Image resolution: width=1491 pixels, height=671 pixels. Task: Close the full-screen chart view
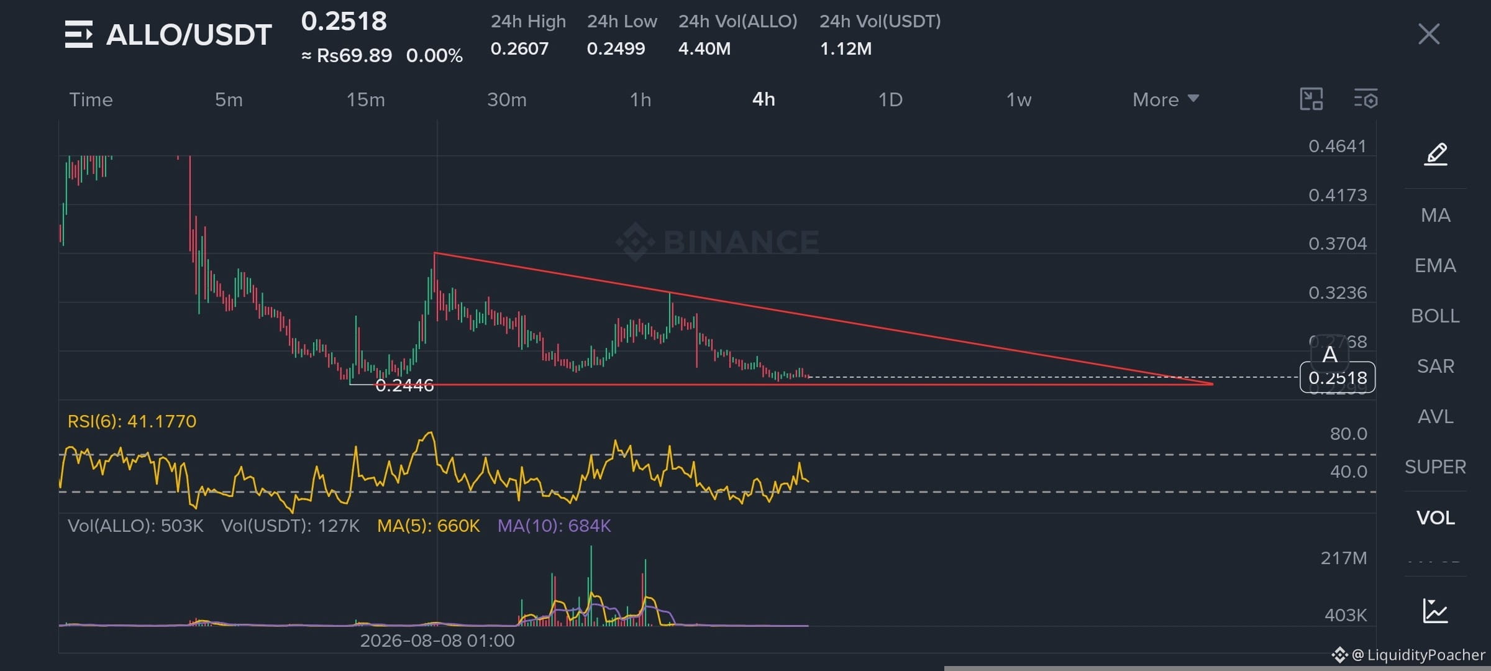click(1429, 34)
